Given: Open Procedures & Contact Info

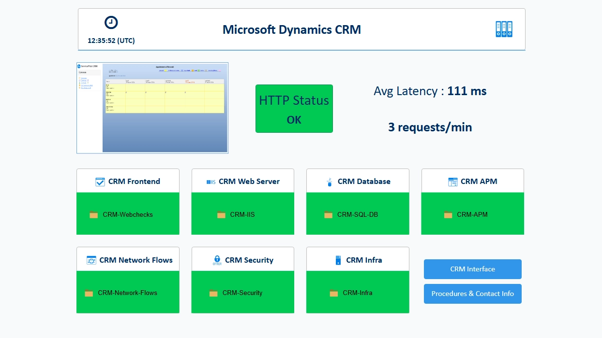Looking at the screenshot, I should 473,294.
